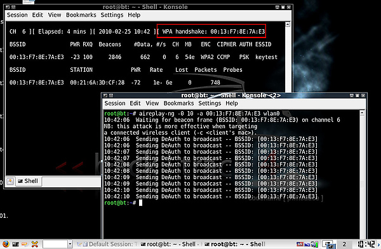Click the Default Session taskbar entry
Viewport: 381px width, 249px height.
[x=107, y=244]
